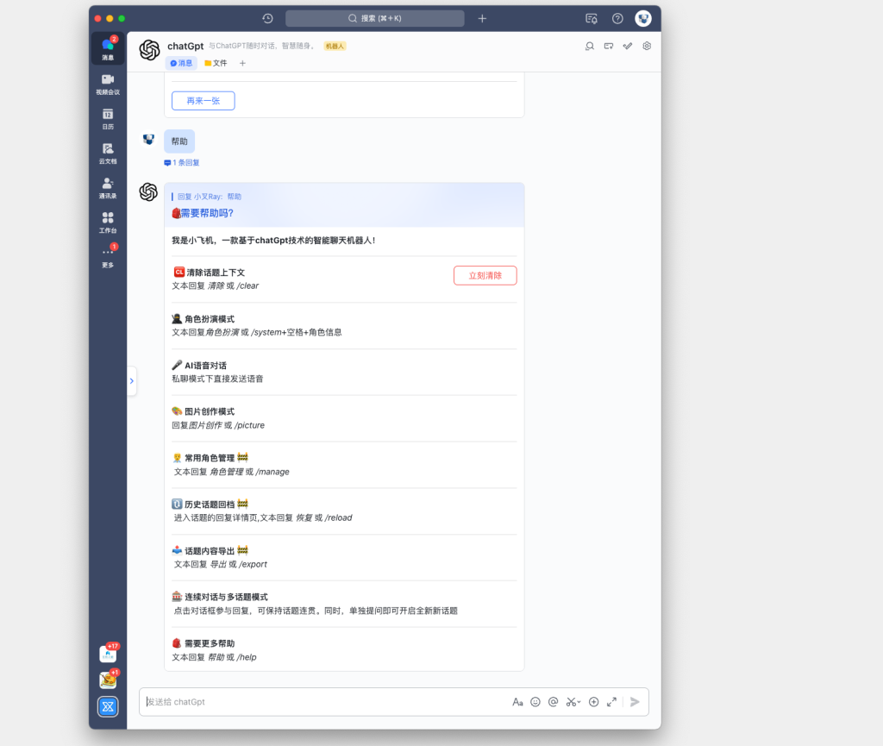Select the 消息 tab in the chat header
Viewport: 883px width, 746px height.
pyautogui.click(x=181, y=63)
